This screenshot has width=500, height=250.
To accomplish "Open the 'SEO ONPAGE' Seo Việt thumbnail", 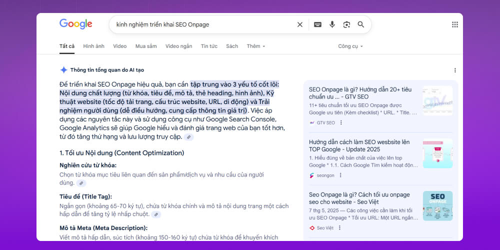I will click(x=438, y=206).
